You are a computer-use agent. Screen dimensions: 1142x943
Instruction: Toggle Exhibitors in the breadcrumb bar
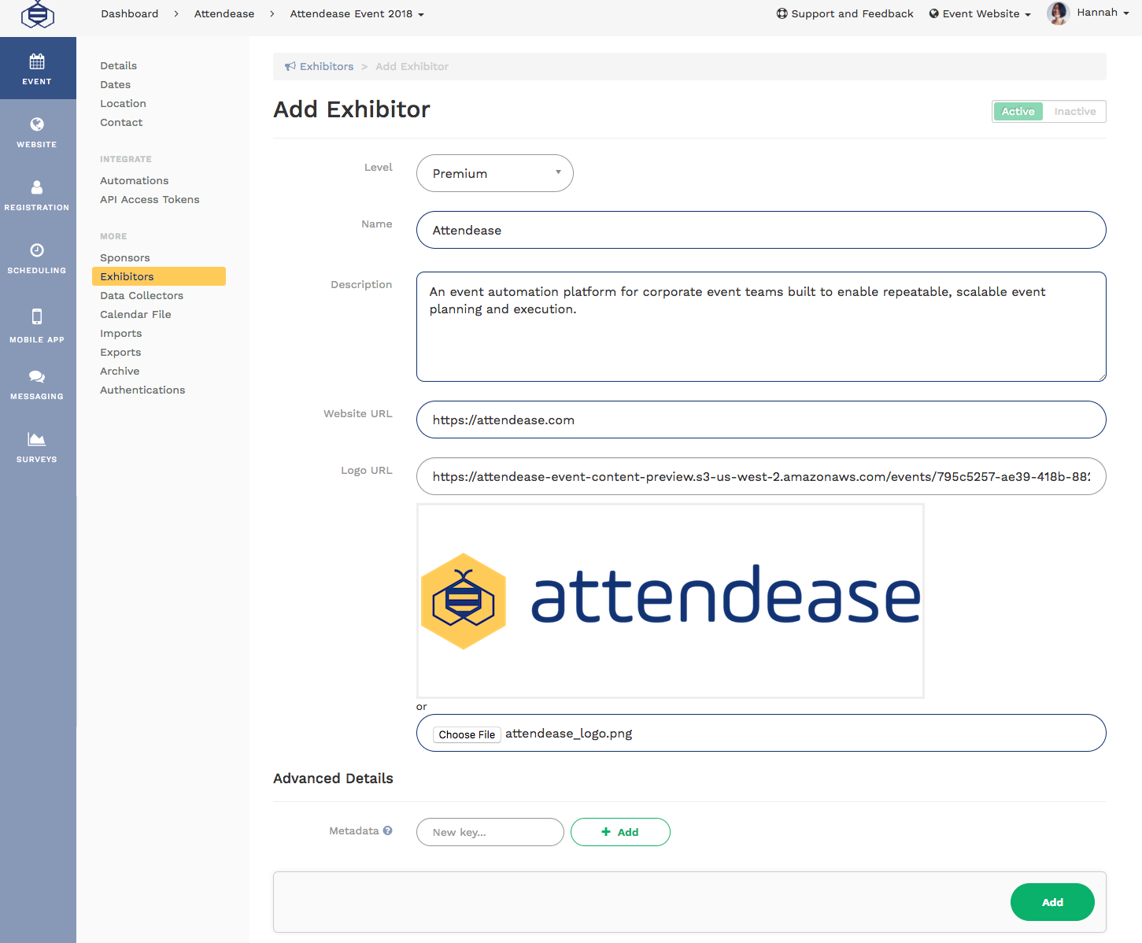point(326,66)
